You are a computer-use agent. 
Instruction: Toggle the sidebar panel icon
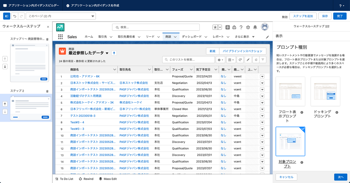pos(7,16)
